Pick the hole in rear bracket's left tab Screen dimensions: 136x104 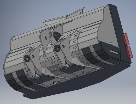point(46,25)
